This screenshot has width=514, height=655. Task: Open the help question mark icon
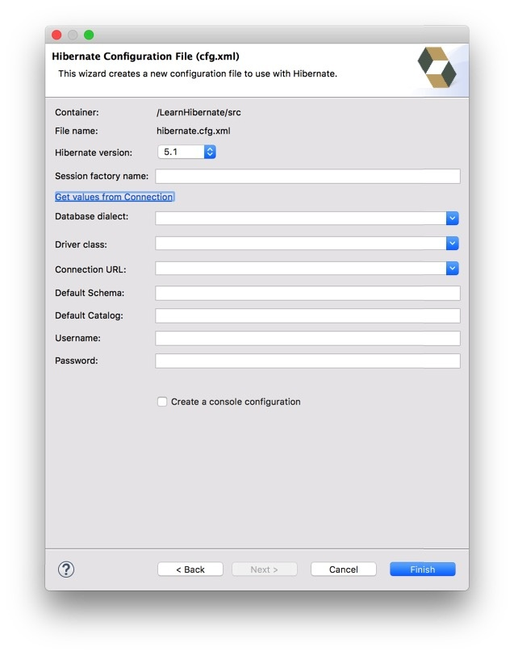pos(66,569)
